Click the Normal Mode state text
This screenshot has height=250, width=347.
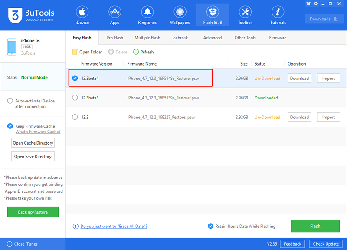(x=34, y=77)
